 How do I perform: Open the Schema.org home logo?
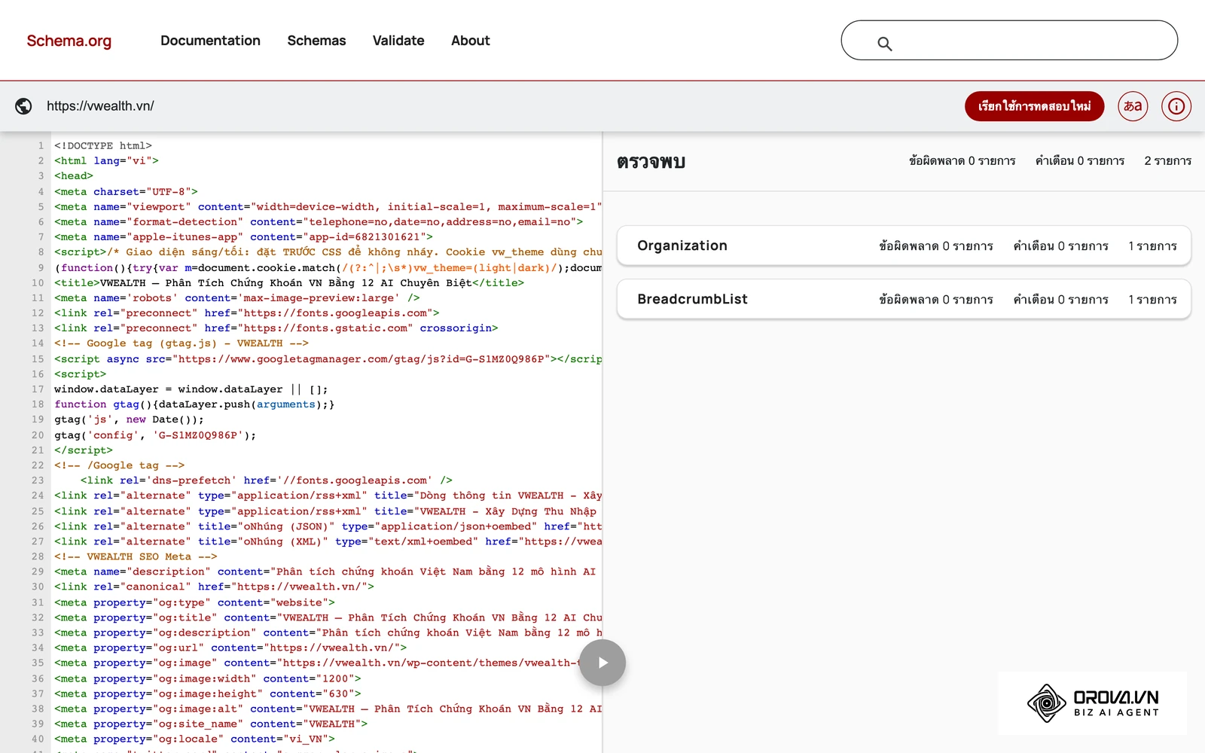point(69,41)
